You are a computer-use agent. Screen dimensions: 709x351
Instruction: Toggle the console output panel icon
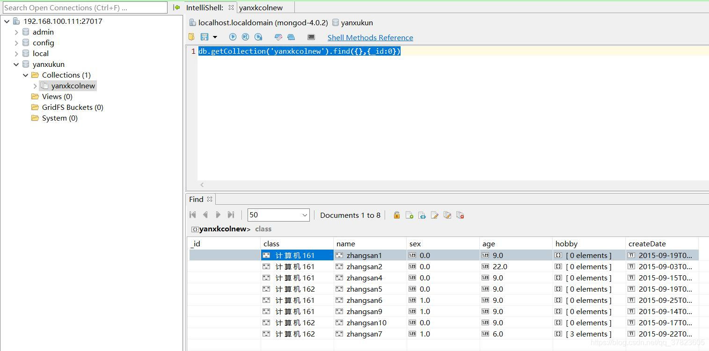coord(311,37)
